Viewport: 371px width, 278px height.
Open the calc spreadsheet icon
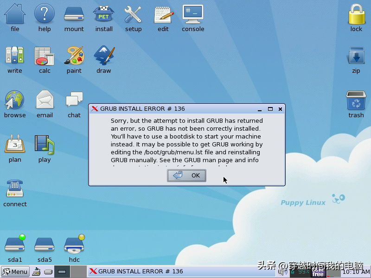point(44,56)
